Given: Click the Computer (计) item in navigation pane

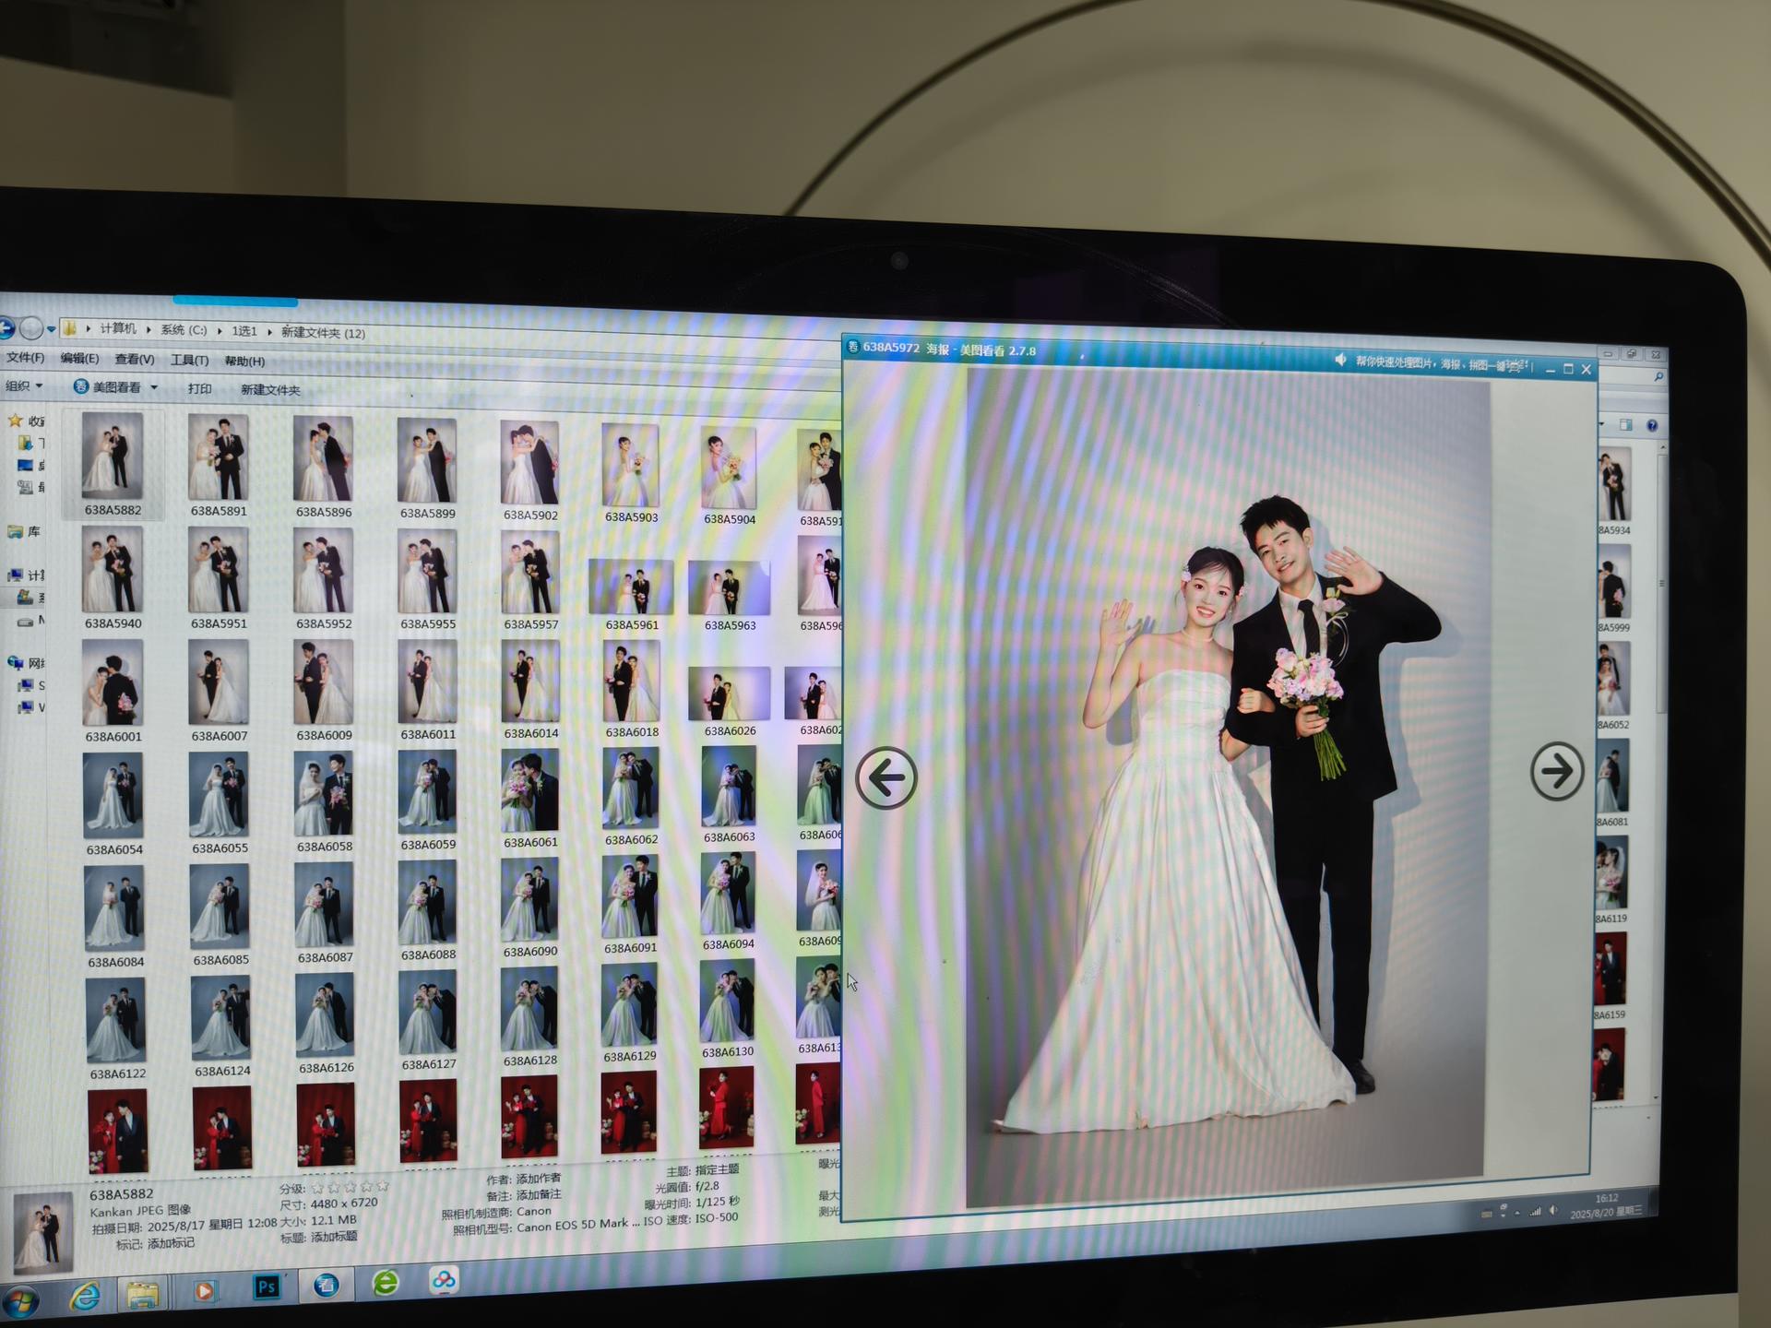Looking at the screenshot, I should (27, 575).
